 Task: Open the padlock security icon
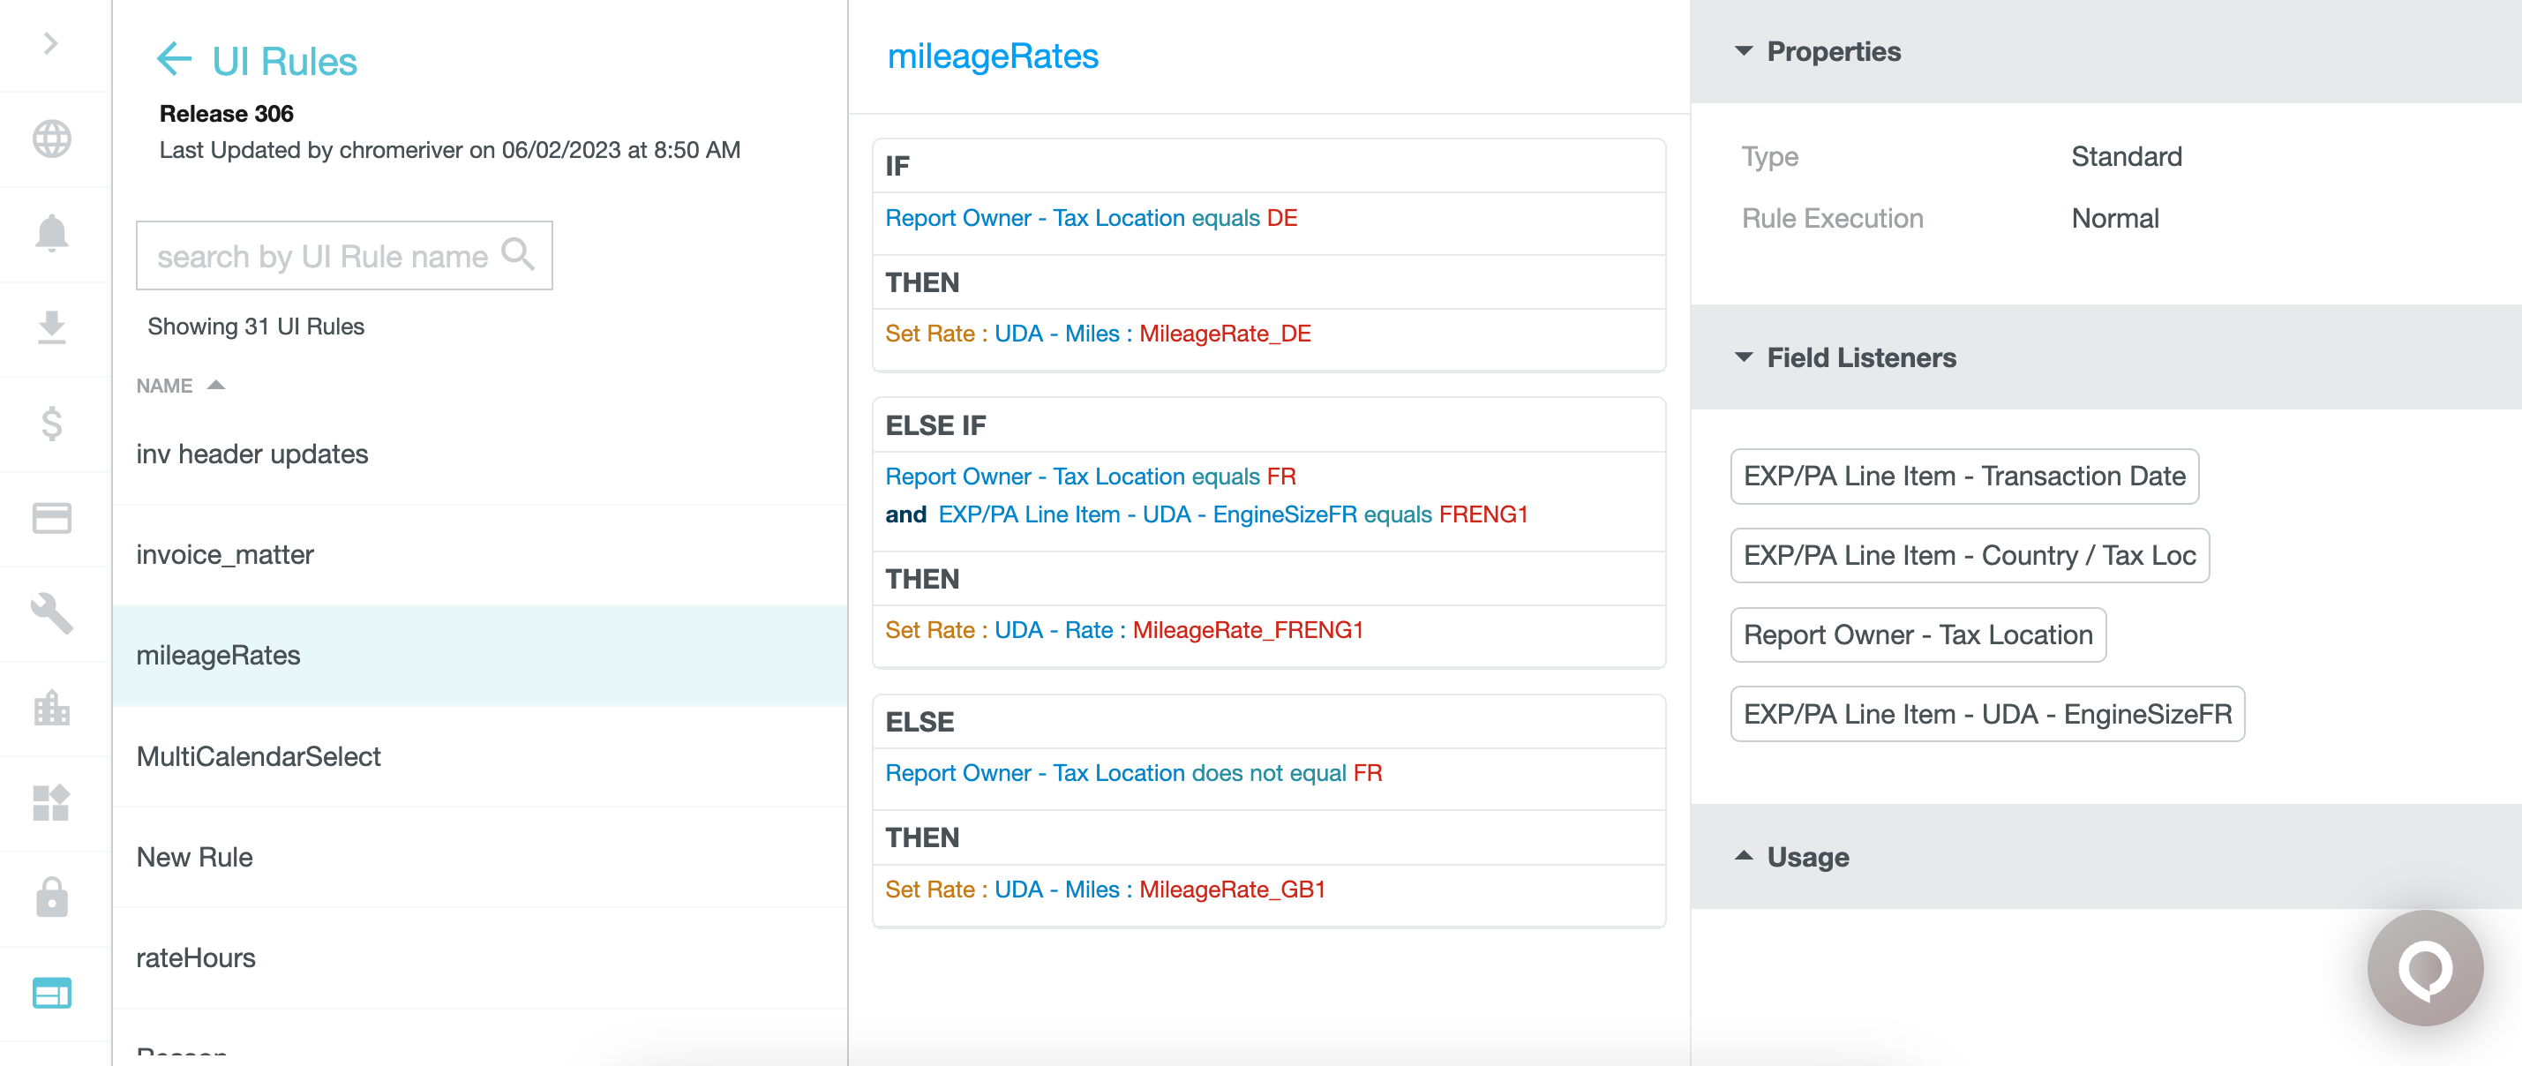click(x=52, y=897)
